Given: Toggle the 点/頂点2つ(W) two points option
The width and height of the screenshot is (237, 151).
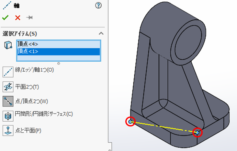Looking at the screenshot, I should [8, 101].
